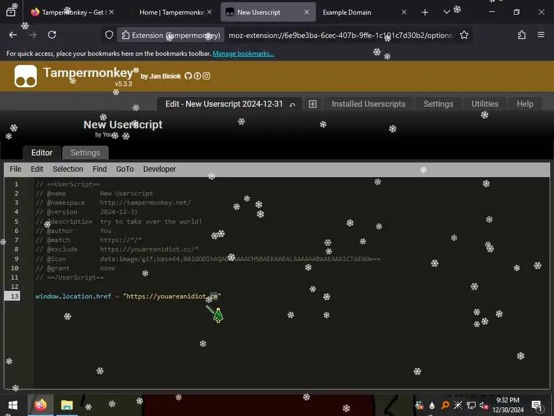Select the script Settings sub-tab
The height and width of the screenshot is (416, 554).
pos(85,153)
